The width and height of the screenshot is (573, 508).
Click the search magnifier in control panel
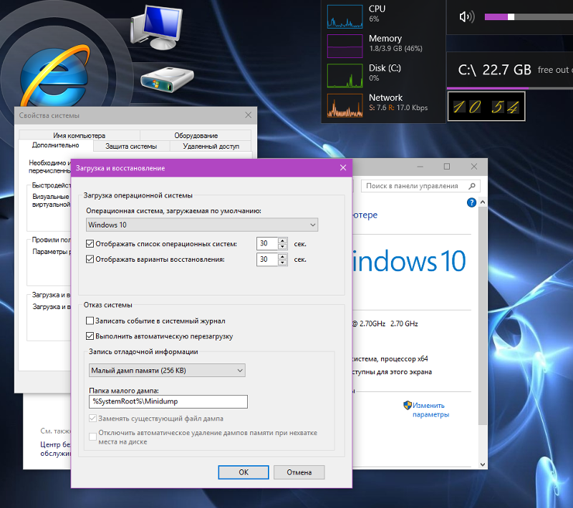coord(472,186)
